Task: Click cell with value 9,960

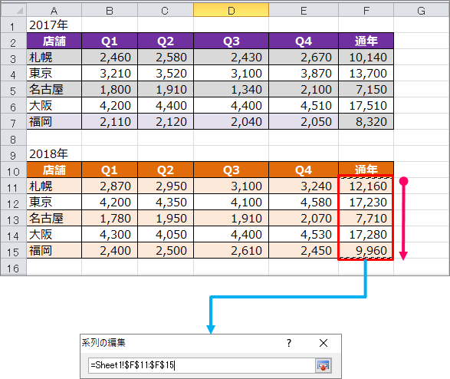Action: [366, 250]
